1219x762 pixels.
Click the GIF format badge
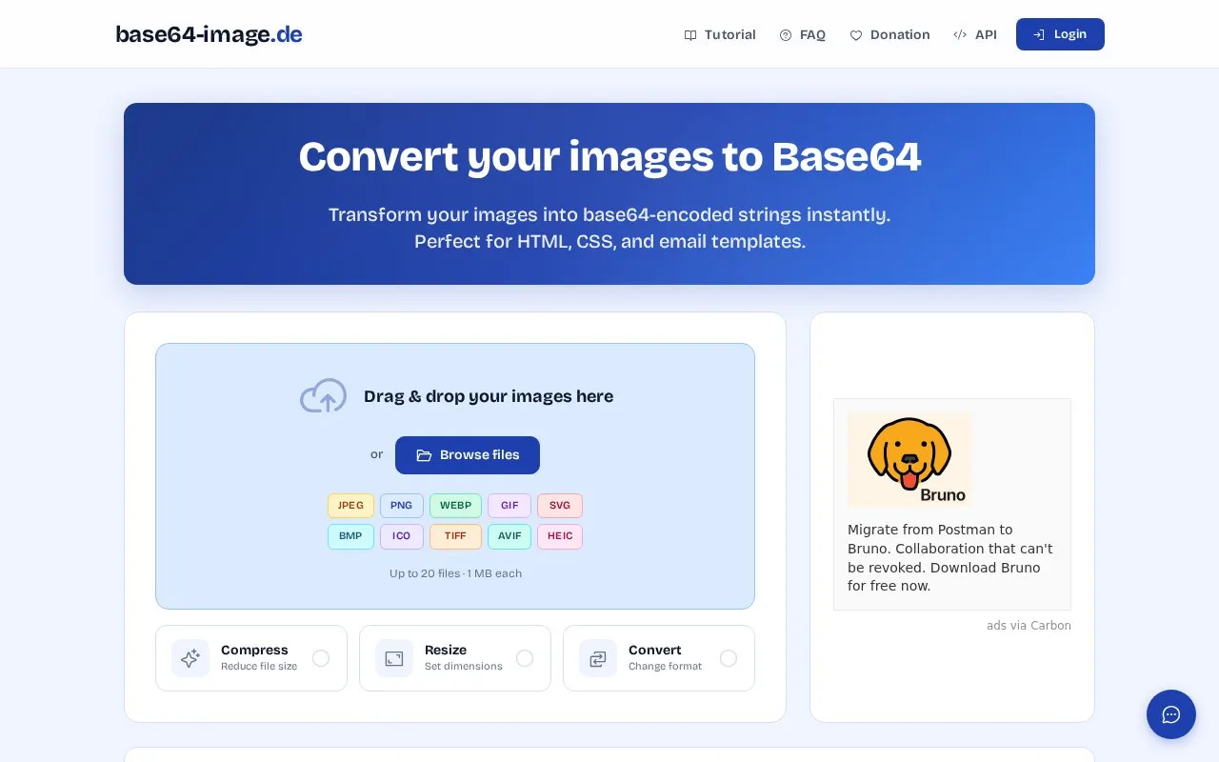tap(510, 506)
